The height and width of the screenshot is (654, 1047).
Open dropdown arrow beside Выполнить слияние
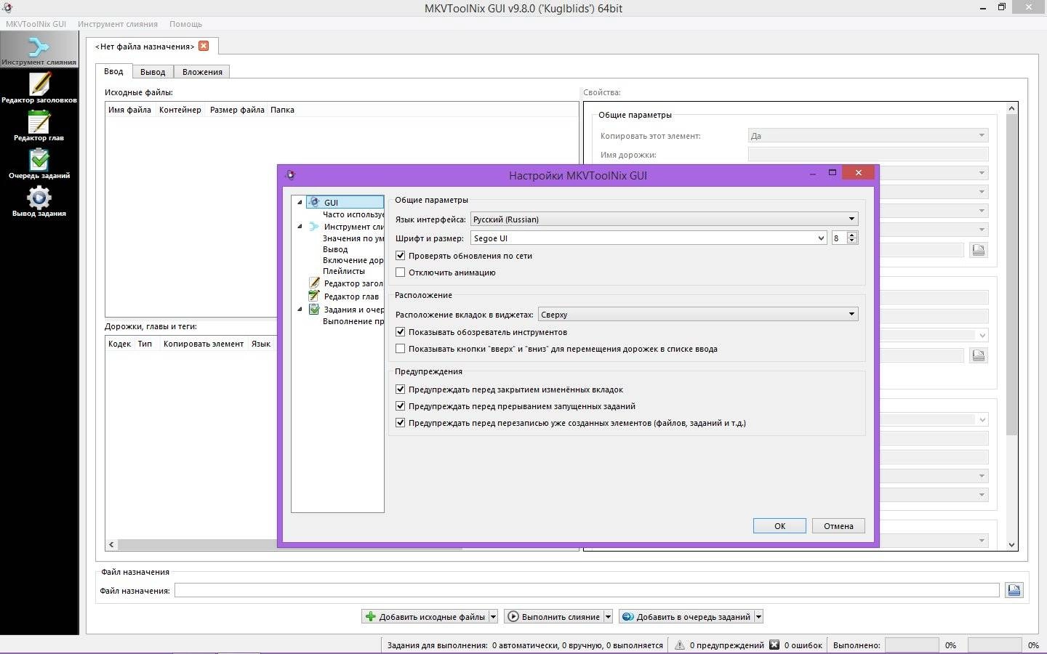pyautogui.click(x=608, y=616)
